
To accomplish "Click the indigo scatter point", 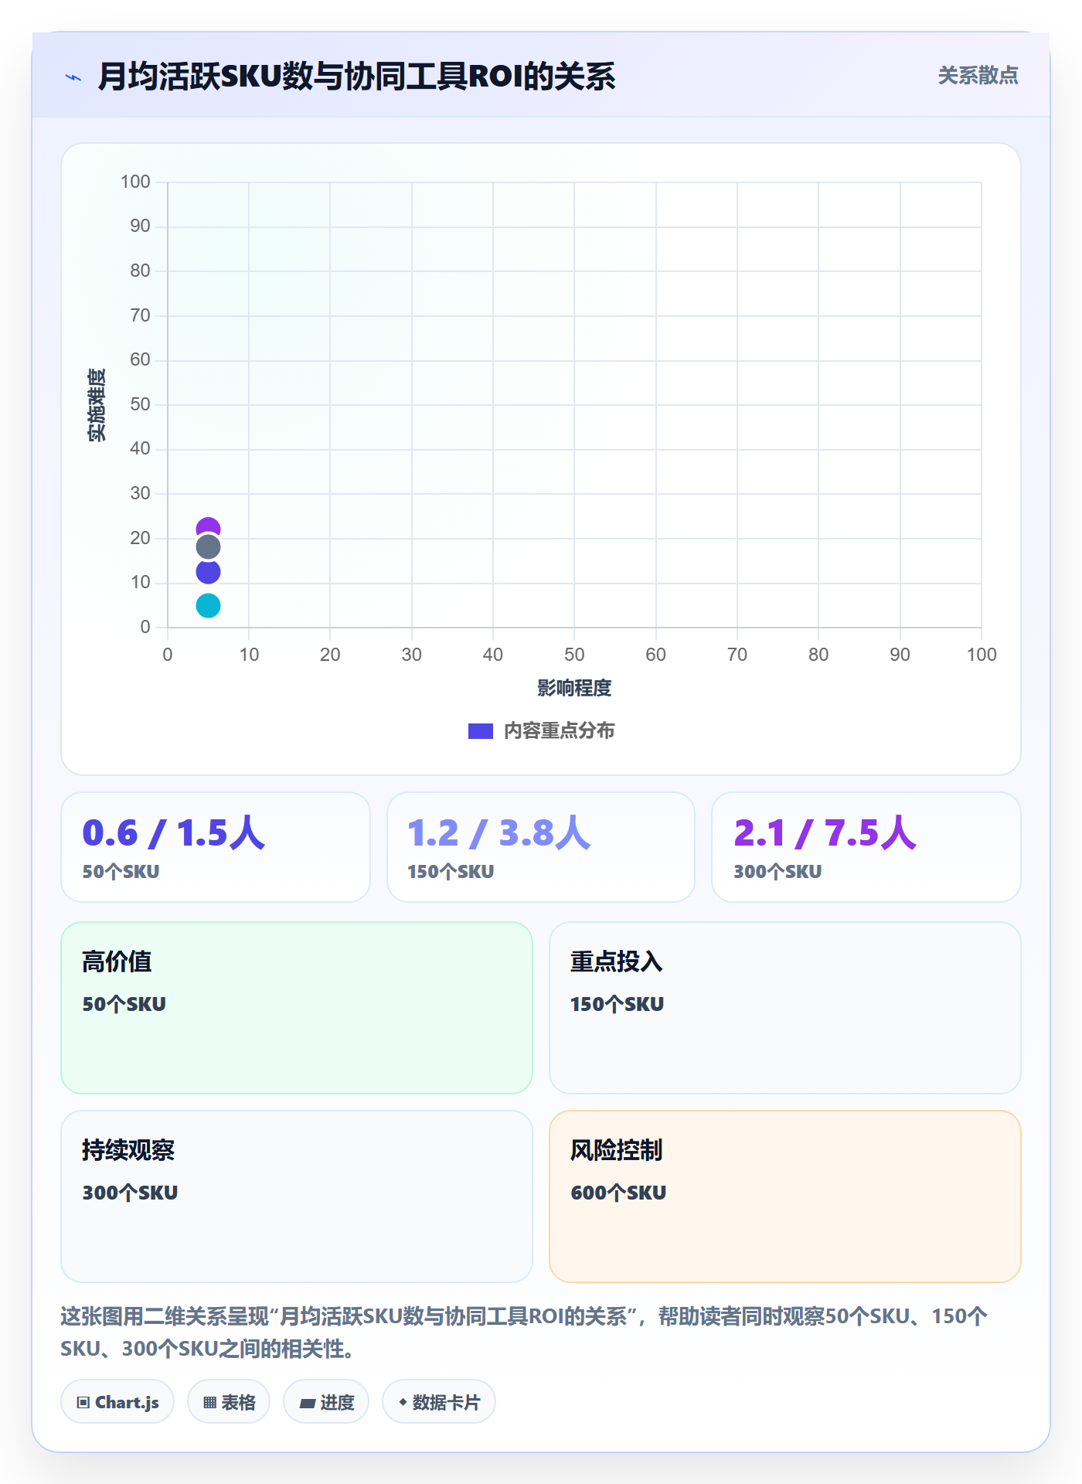I will click(x=208, y=573).
